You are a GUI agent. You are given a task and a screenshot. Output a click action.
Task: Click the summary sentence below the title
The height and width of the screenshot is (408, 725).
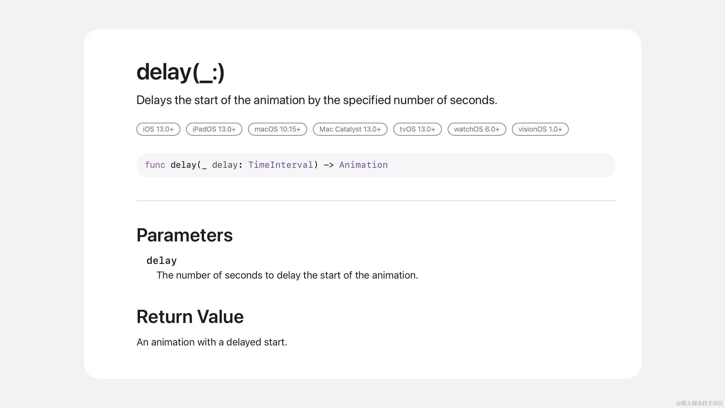(316, 100)
